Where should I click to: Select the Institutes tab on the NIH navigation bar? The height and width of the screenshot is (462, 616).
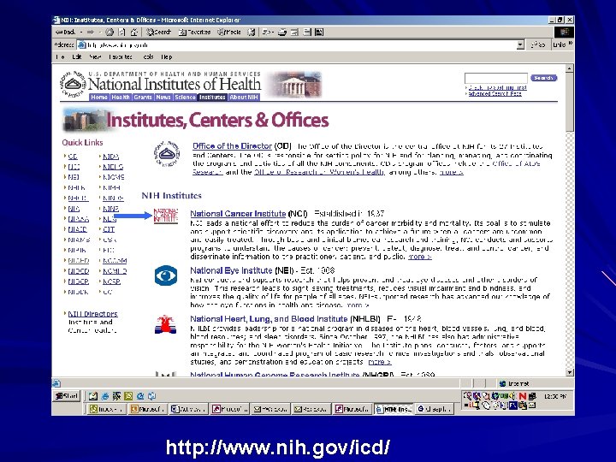coord(212,97)
